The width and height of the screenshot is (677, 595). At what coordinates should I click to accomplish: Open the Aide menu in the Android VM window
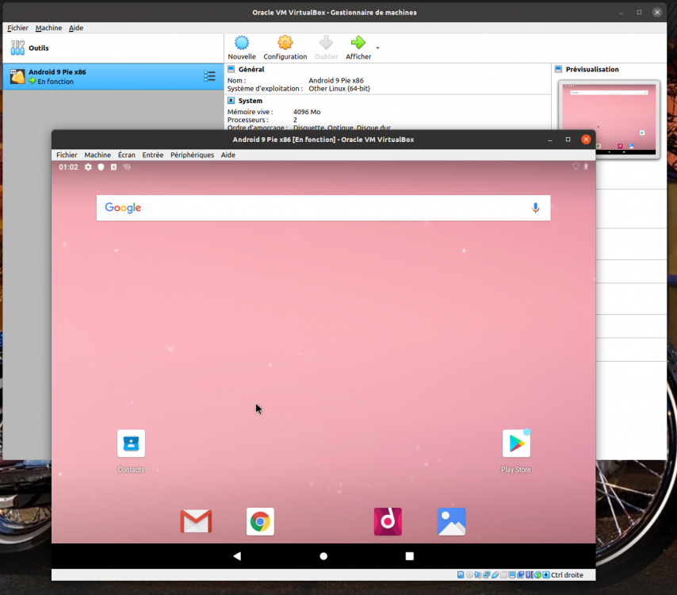228,155
